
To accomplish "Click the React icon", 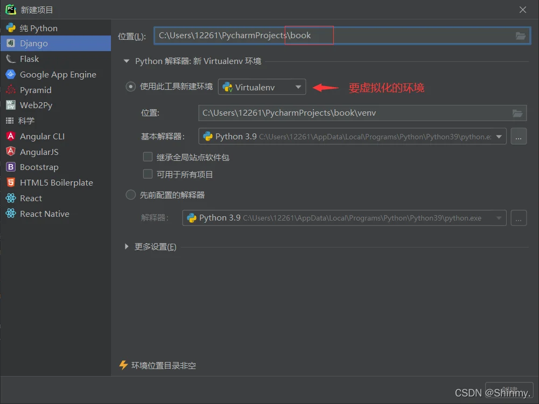I will (11, 198).
